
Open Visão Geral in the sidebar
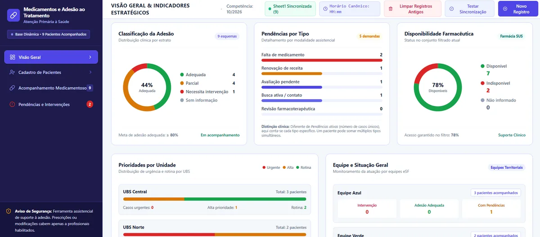click(51, 57)
